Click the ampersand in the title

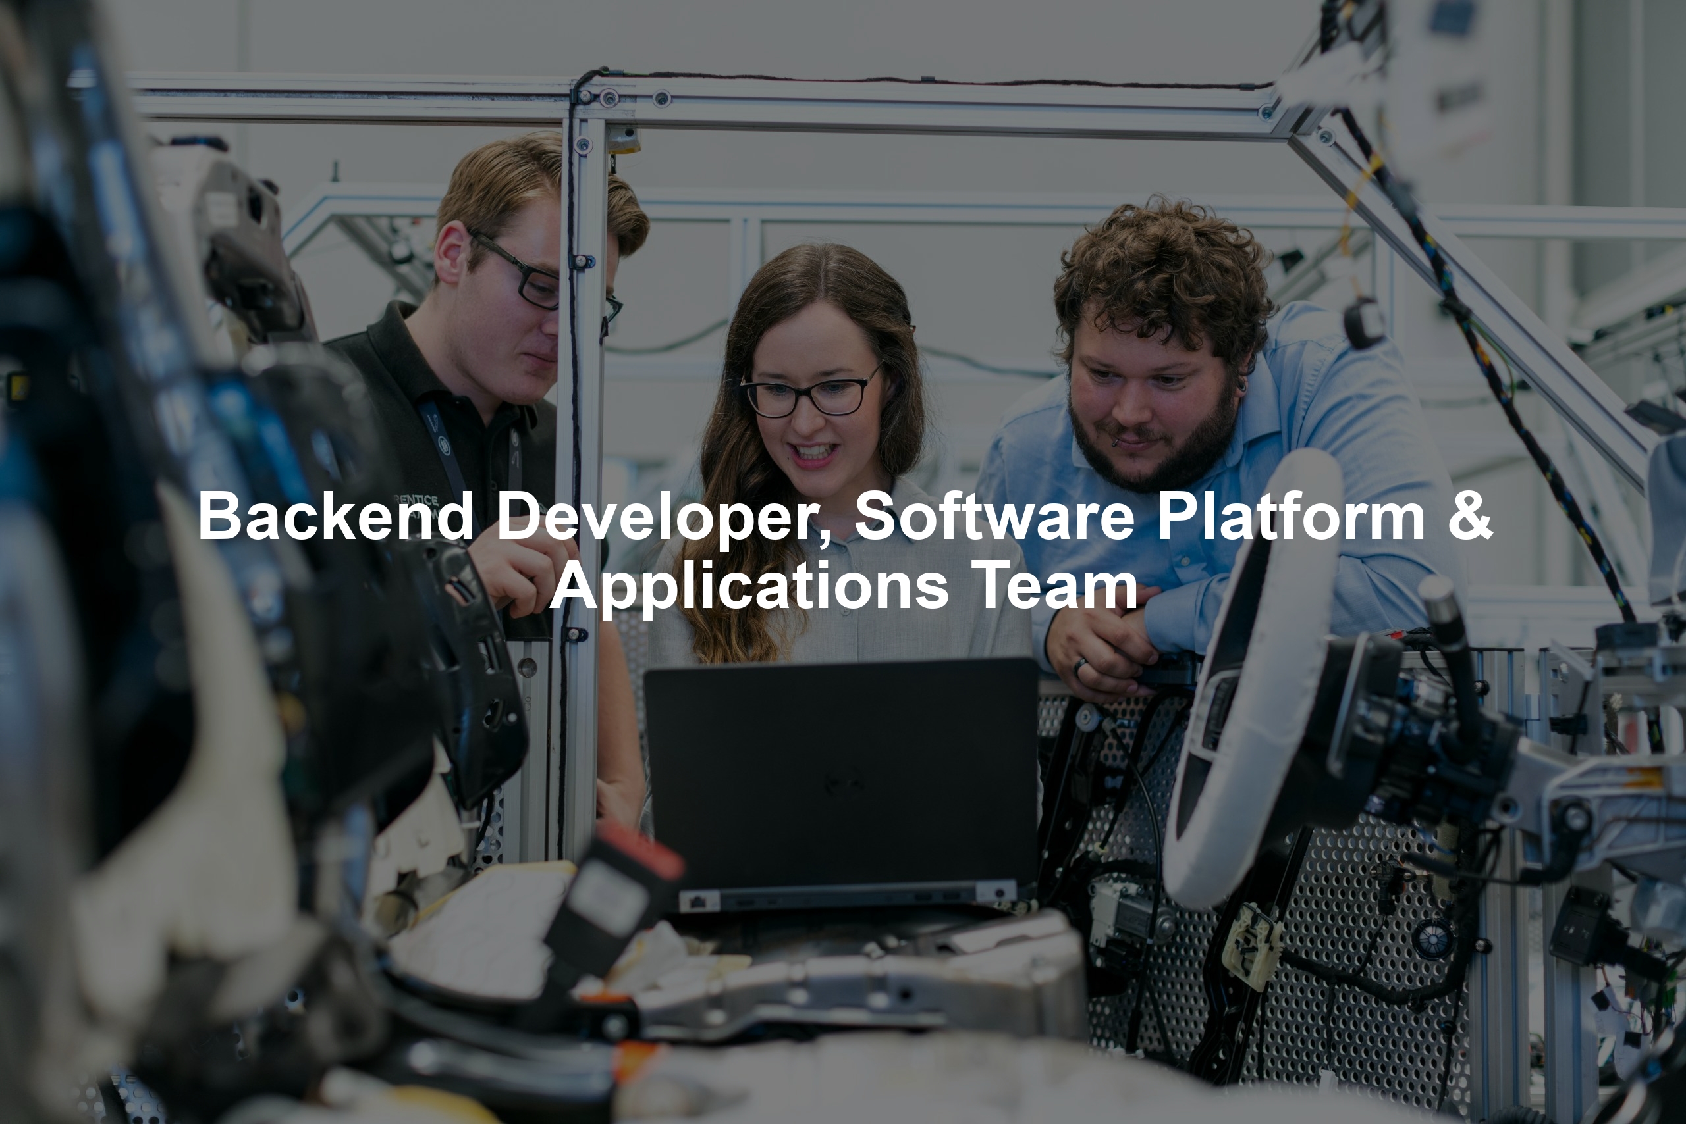click(1469, 516)
